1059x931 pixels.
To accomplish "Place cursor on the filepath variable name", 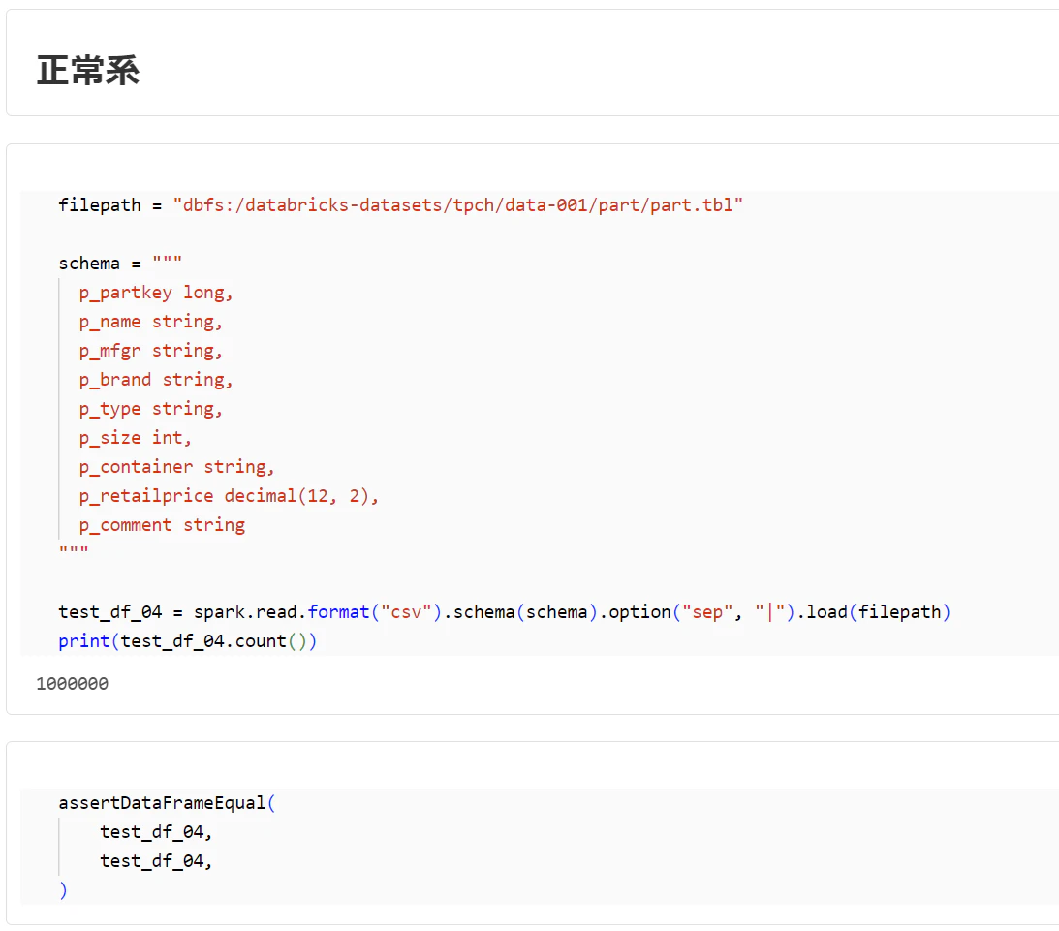I will point(99,205).
